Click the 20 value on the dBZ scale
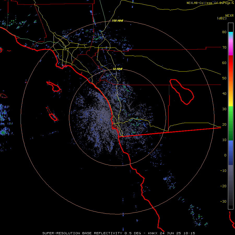This screenshot has height=235, width=235. tap(224, 125)
